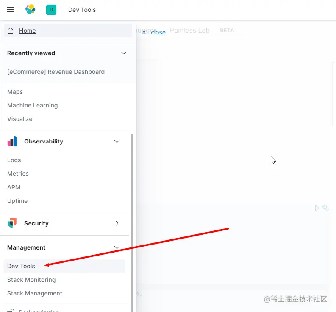The image size is (336, 312).
Task: Open Logs under Observability
Action: pos(14,160)
